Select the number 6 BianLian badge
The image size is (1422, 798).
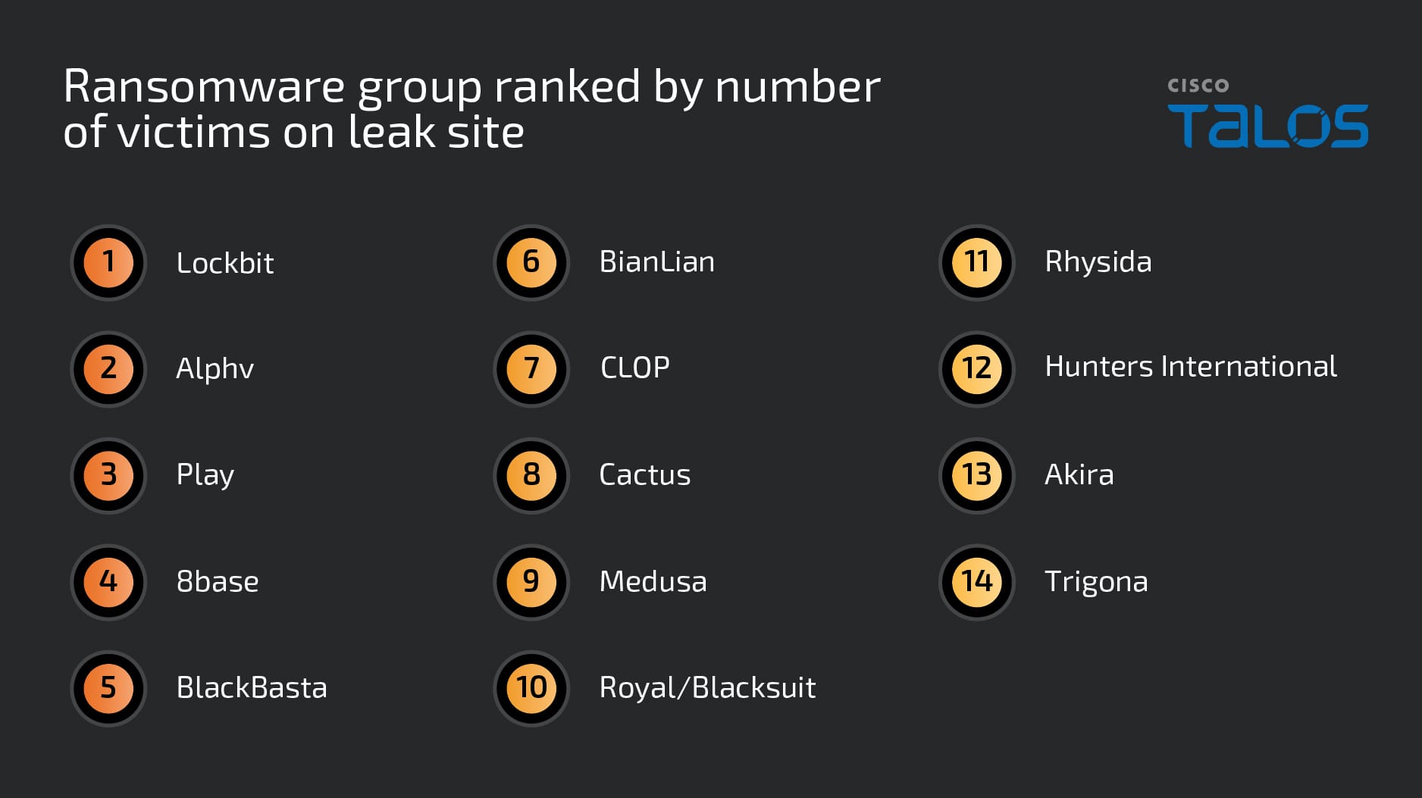(x=531, y=262)
